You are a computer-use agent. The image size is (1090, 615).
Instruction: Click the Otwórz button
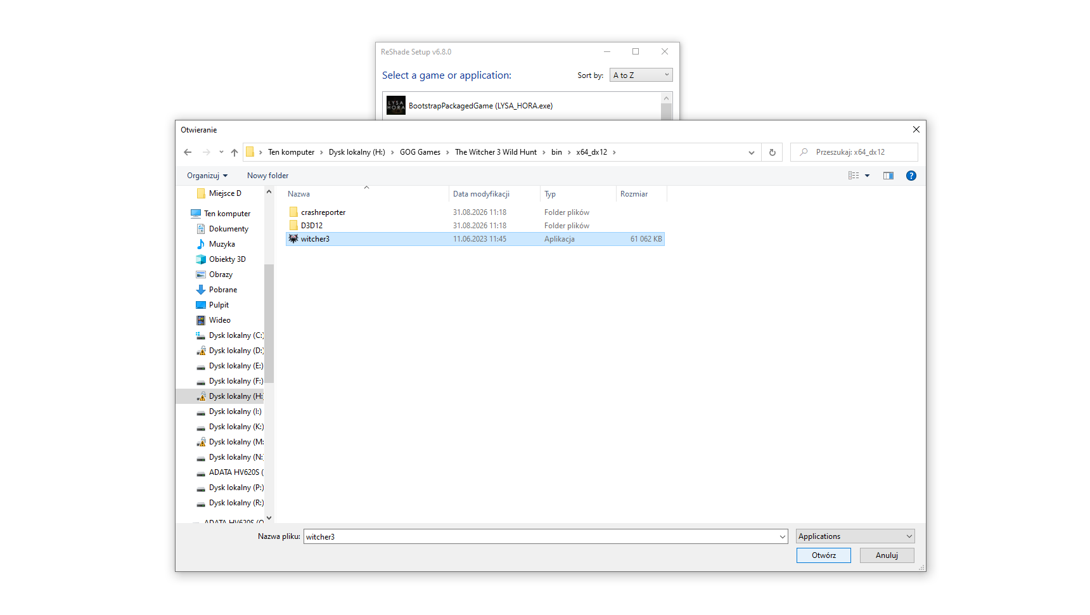tap(824, 555)
